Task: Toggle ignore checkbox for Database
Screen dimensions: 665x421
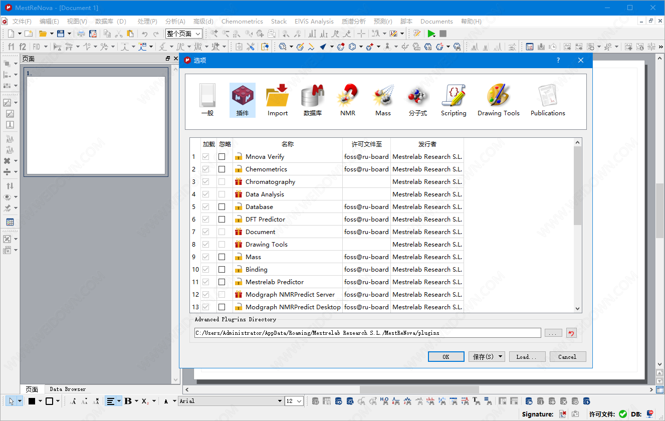Action: [x=221, y=206]
